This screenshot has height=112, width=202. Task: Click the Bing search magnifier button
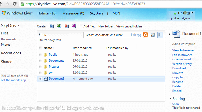pyautogui.click(x=145, y=35)
